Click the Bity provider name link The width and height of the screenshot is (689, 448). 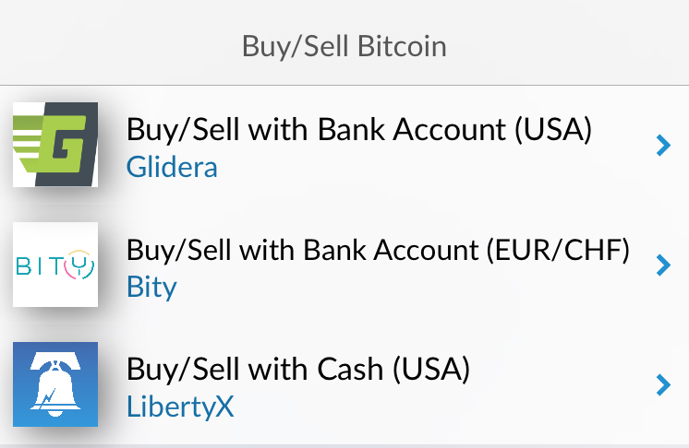(x=151, y=287)
